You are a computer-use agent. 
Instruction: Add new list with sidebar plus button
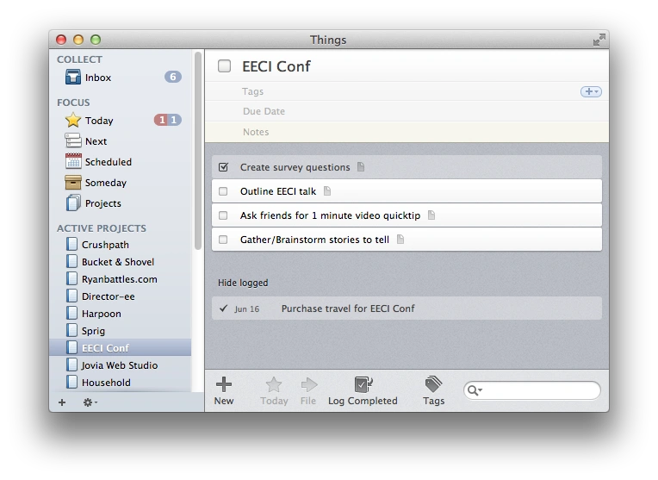point(61,402)
